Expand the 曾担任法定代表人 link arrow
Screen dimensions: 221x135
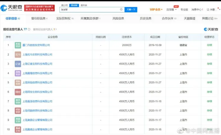point(56,29)
